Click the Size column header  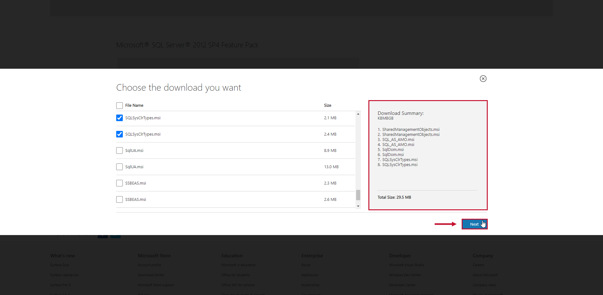[328, 105]
